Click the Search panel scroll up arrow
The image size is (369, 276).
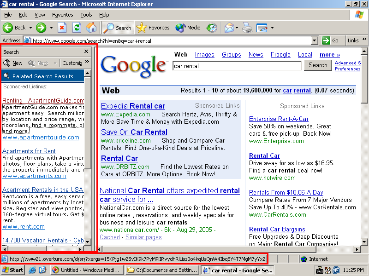pos(87,73)
